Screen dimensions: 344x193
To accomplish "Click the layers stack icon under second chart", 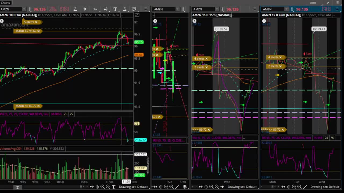I will pyautogui.click(x=185, y=187).
